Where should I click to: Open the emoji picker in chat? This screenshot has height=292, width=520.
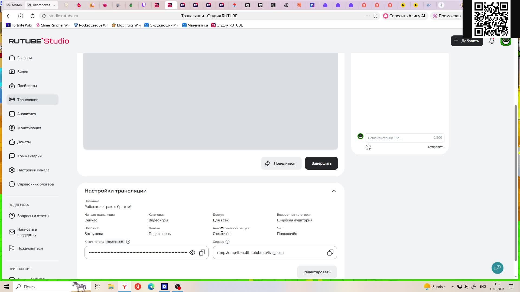368,147
